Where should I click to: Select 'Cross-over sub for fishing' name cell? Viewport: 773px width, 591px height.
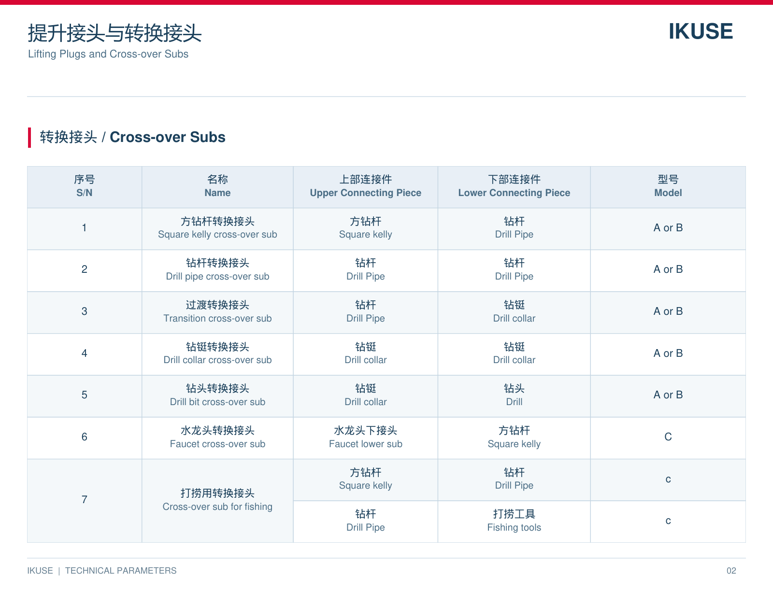217,501
